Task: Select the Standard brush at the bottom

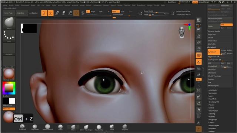Action: [x=22, y=127]
